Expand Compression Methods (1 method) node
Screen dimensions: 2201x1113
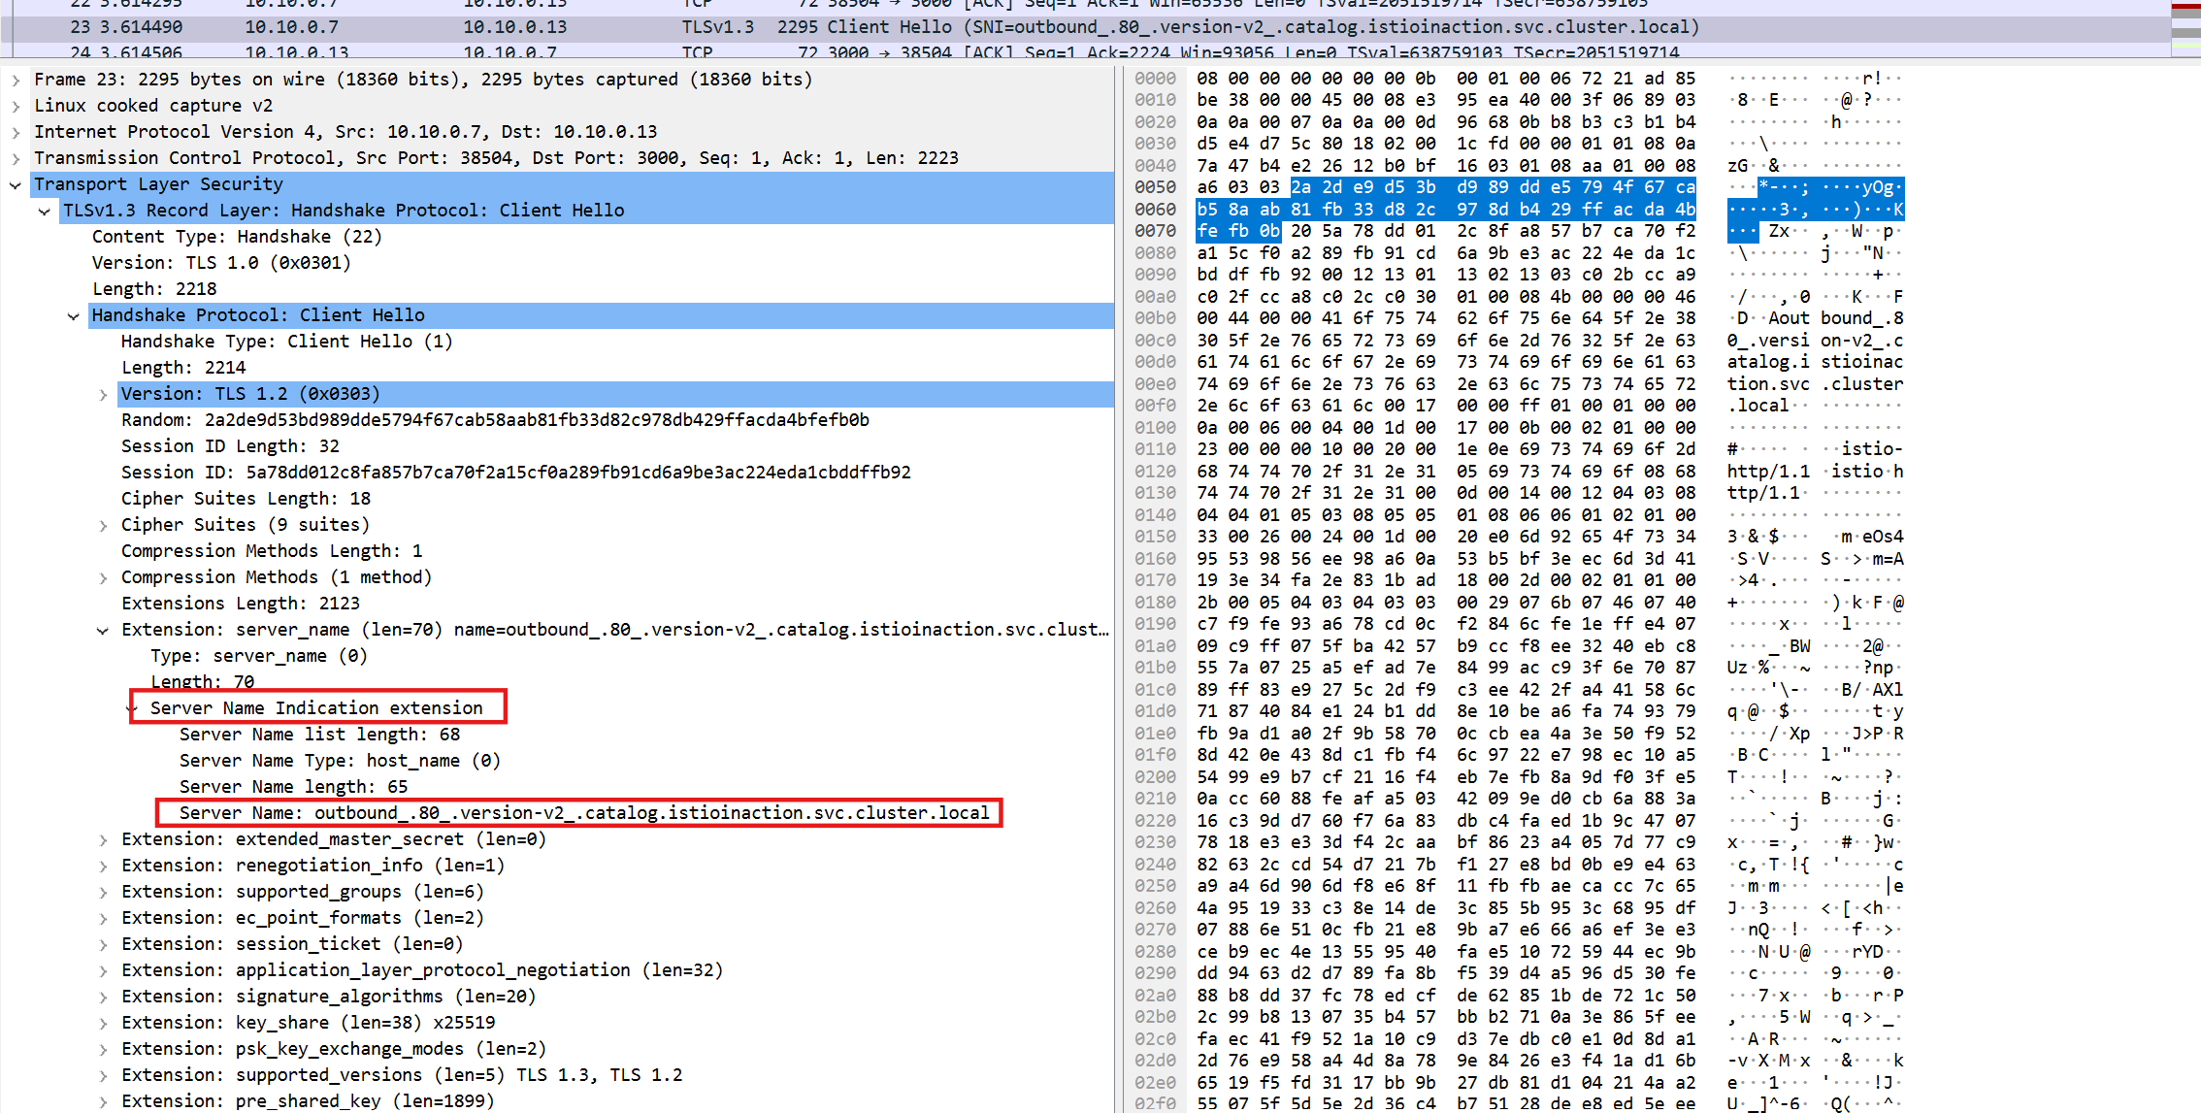click(x=103, y=577)
